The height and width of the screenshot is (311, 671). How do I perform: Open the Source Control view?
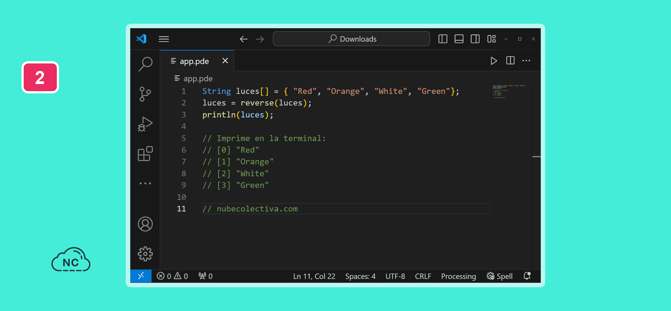pos(145,94)
